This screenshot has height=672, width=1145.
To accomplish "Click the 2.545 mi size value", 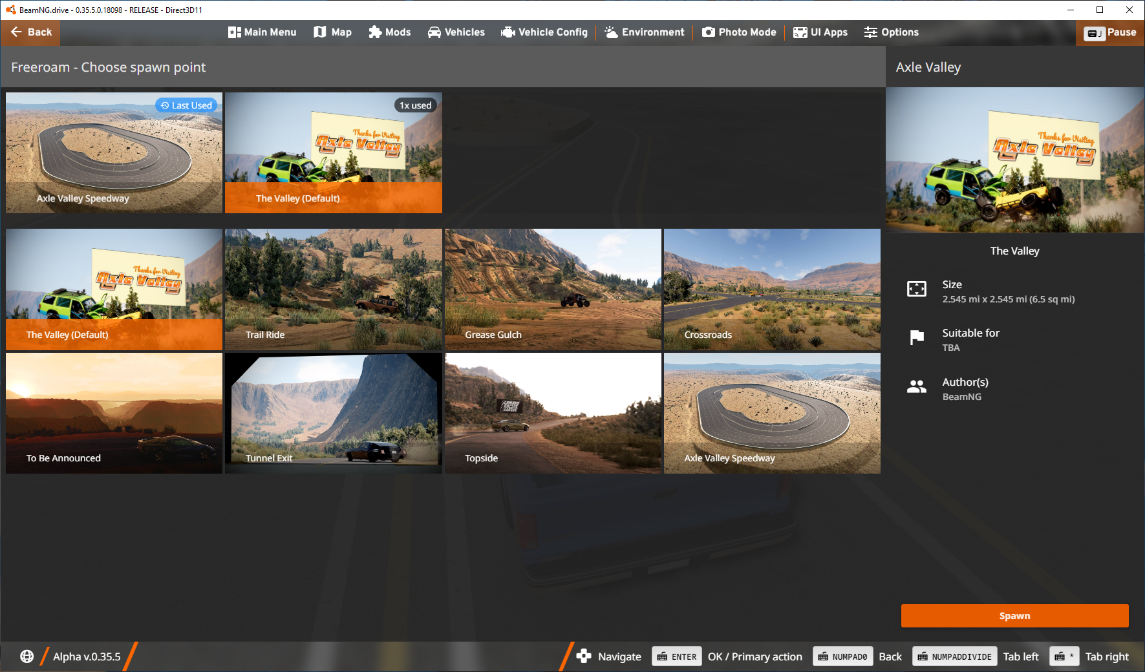I will click(1008, 299).
